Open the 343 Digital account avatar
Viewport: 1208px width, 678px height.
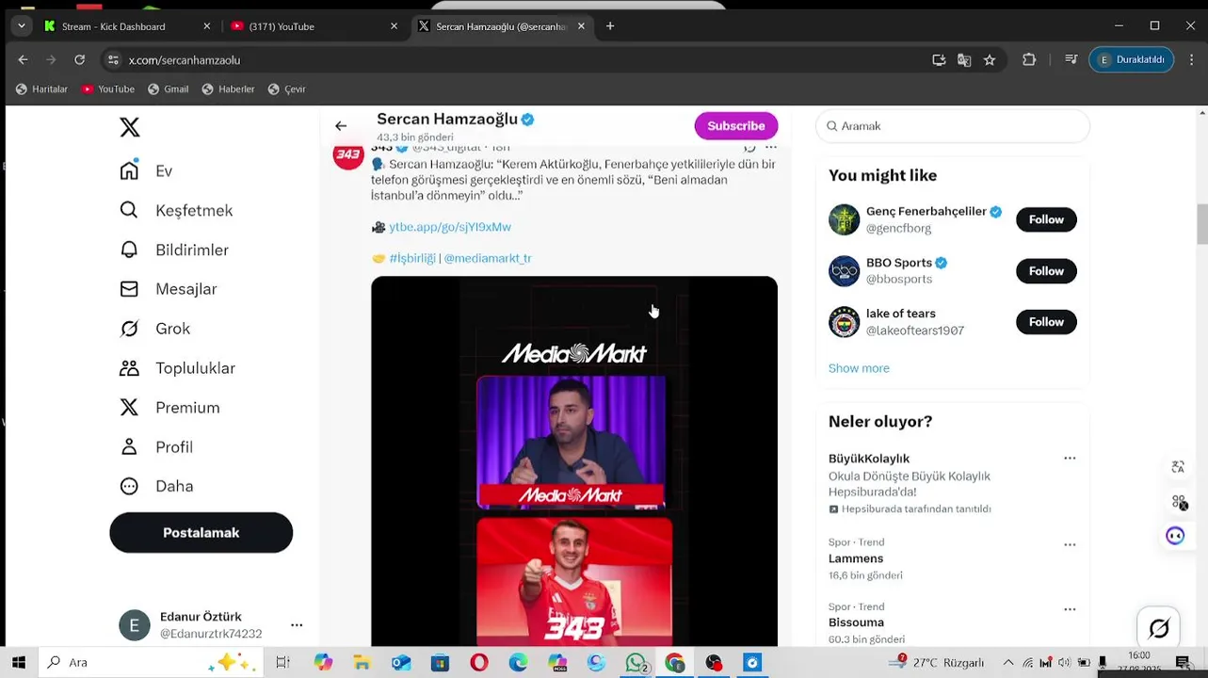[348, 155]
